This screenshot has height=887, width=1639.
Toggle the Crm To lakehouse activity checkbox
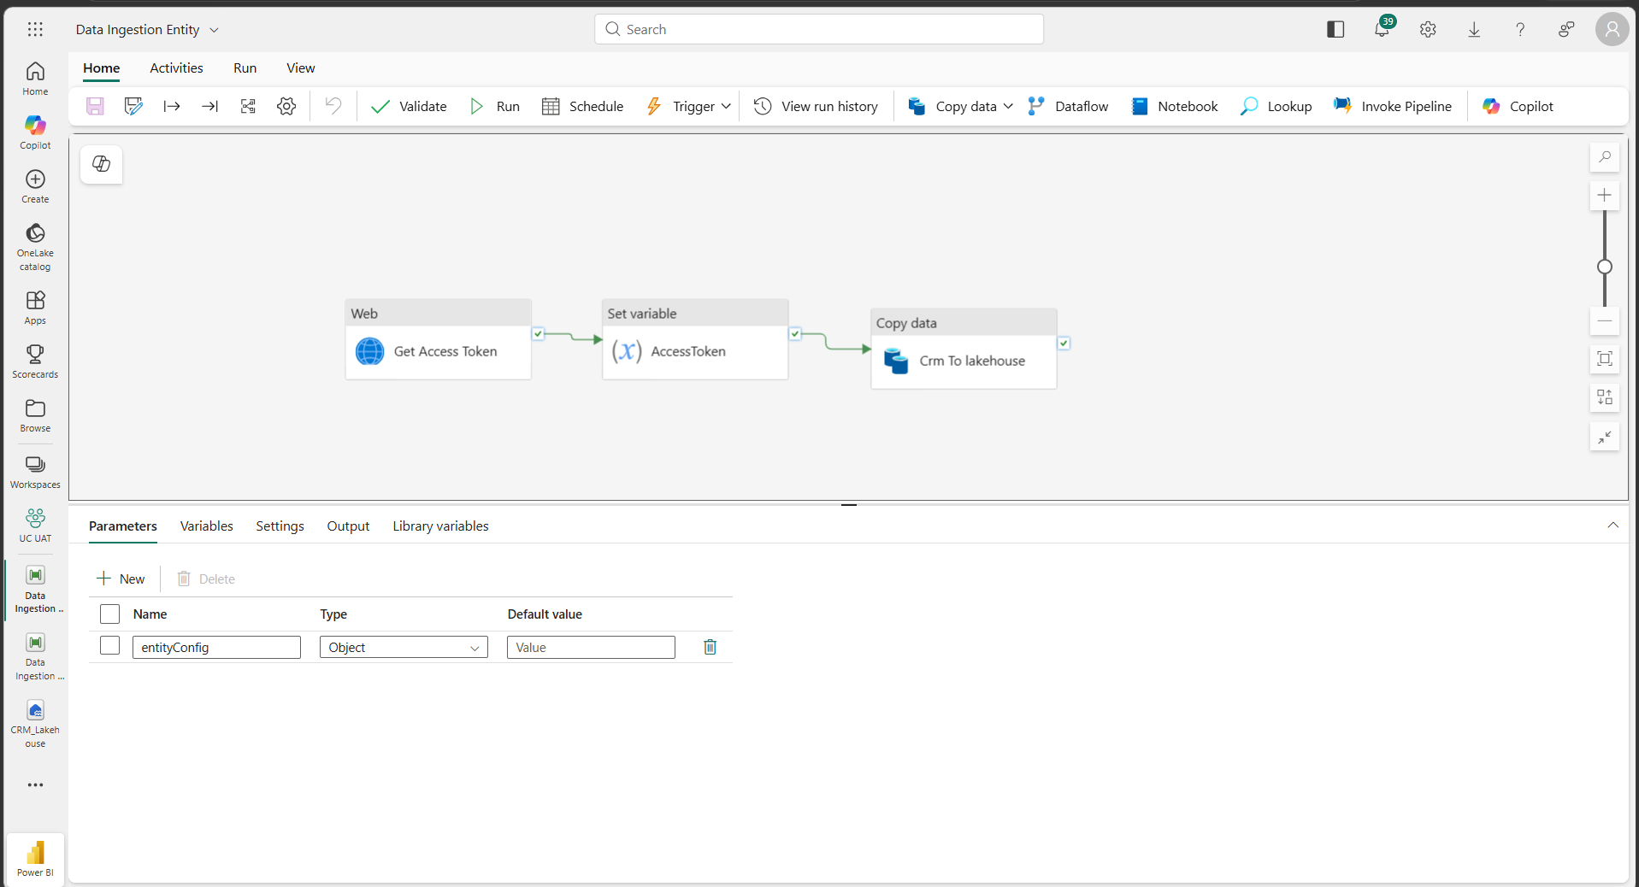(1064, 344)
